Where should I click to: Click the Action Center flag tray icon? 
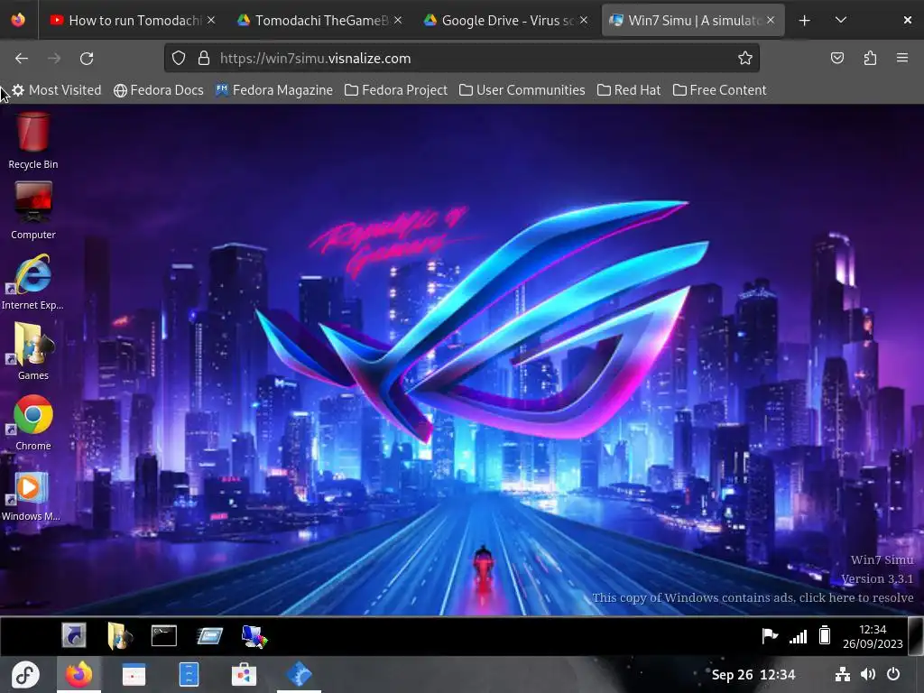click(x=770, y=636)
